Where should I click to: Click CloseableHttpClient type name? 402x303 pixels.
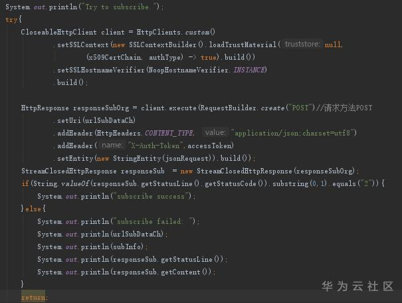click(x=58, y=32)
